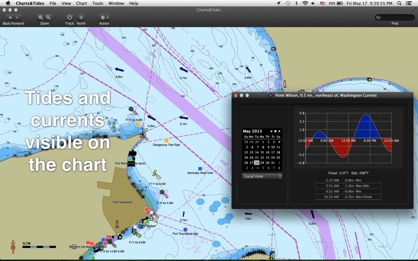The height and width of the screenshot is (261, 418).
Task: Toggle fullscreen with the window's top-right arrows
Action: (414, 10)
